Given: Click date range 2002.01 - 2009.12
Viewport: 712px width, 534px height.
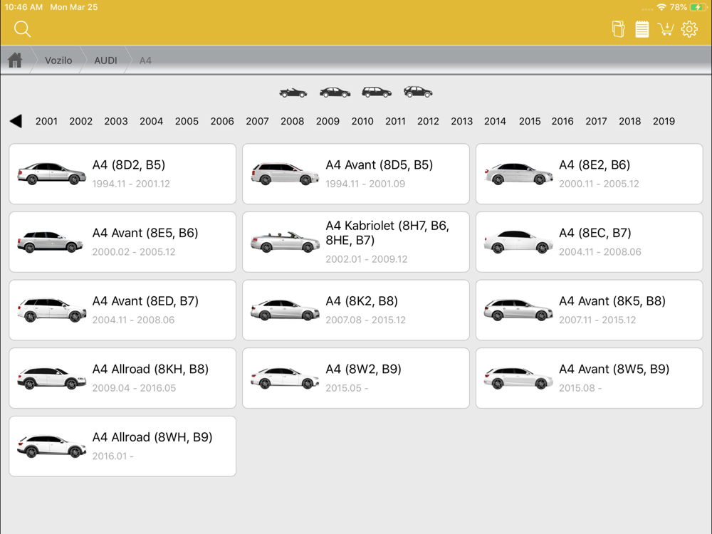Looking at the screenshot, I should [367, 259].
